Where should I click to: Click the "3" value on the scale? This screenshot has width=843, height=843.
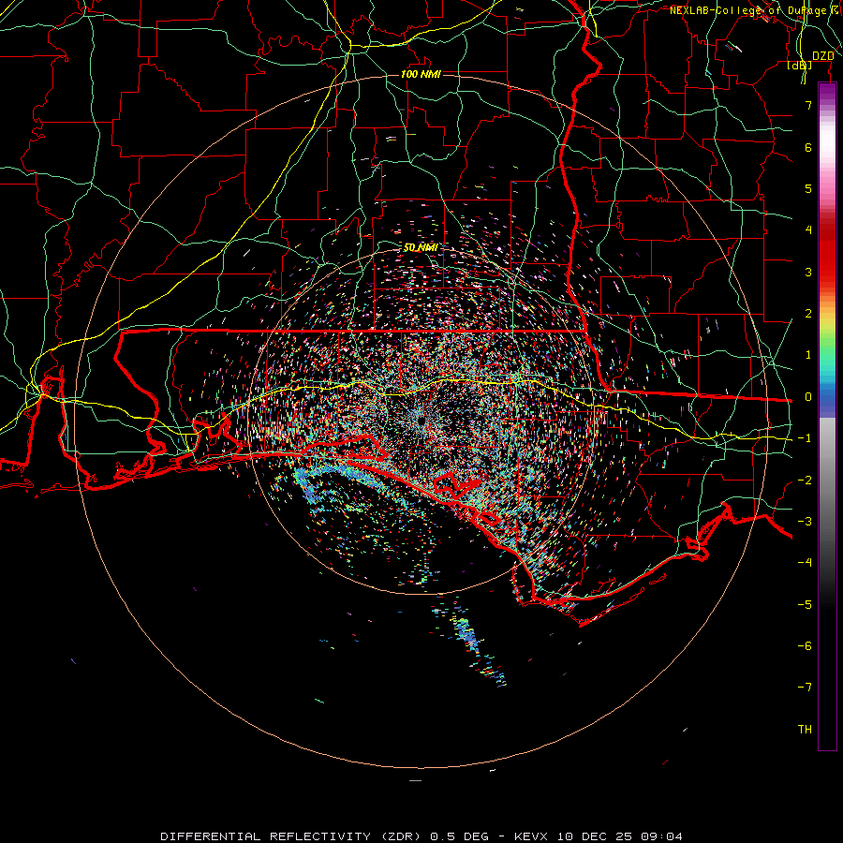click(x=808, y=272)
